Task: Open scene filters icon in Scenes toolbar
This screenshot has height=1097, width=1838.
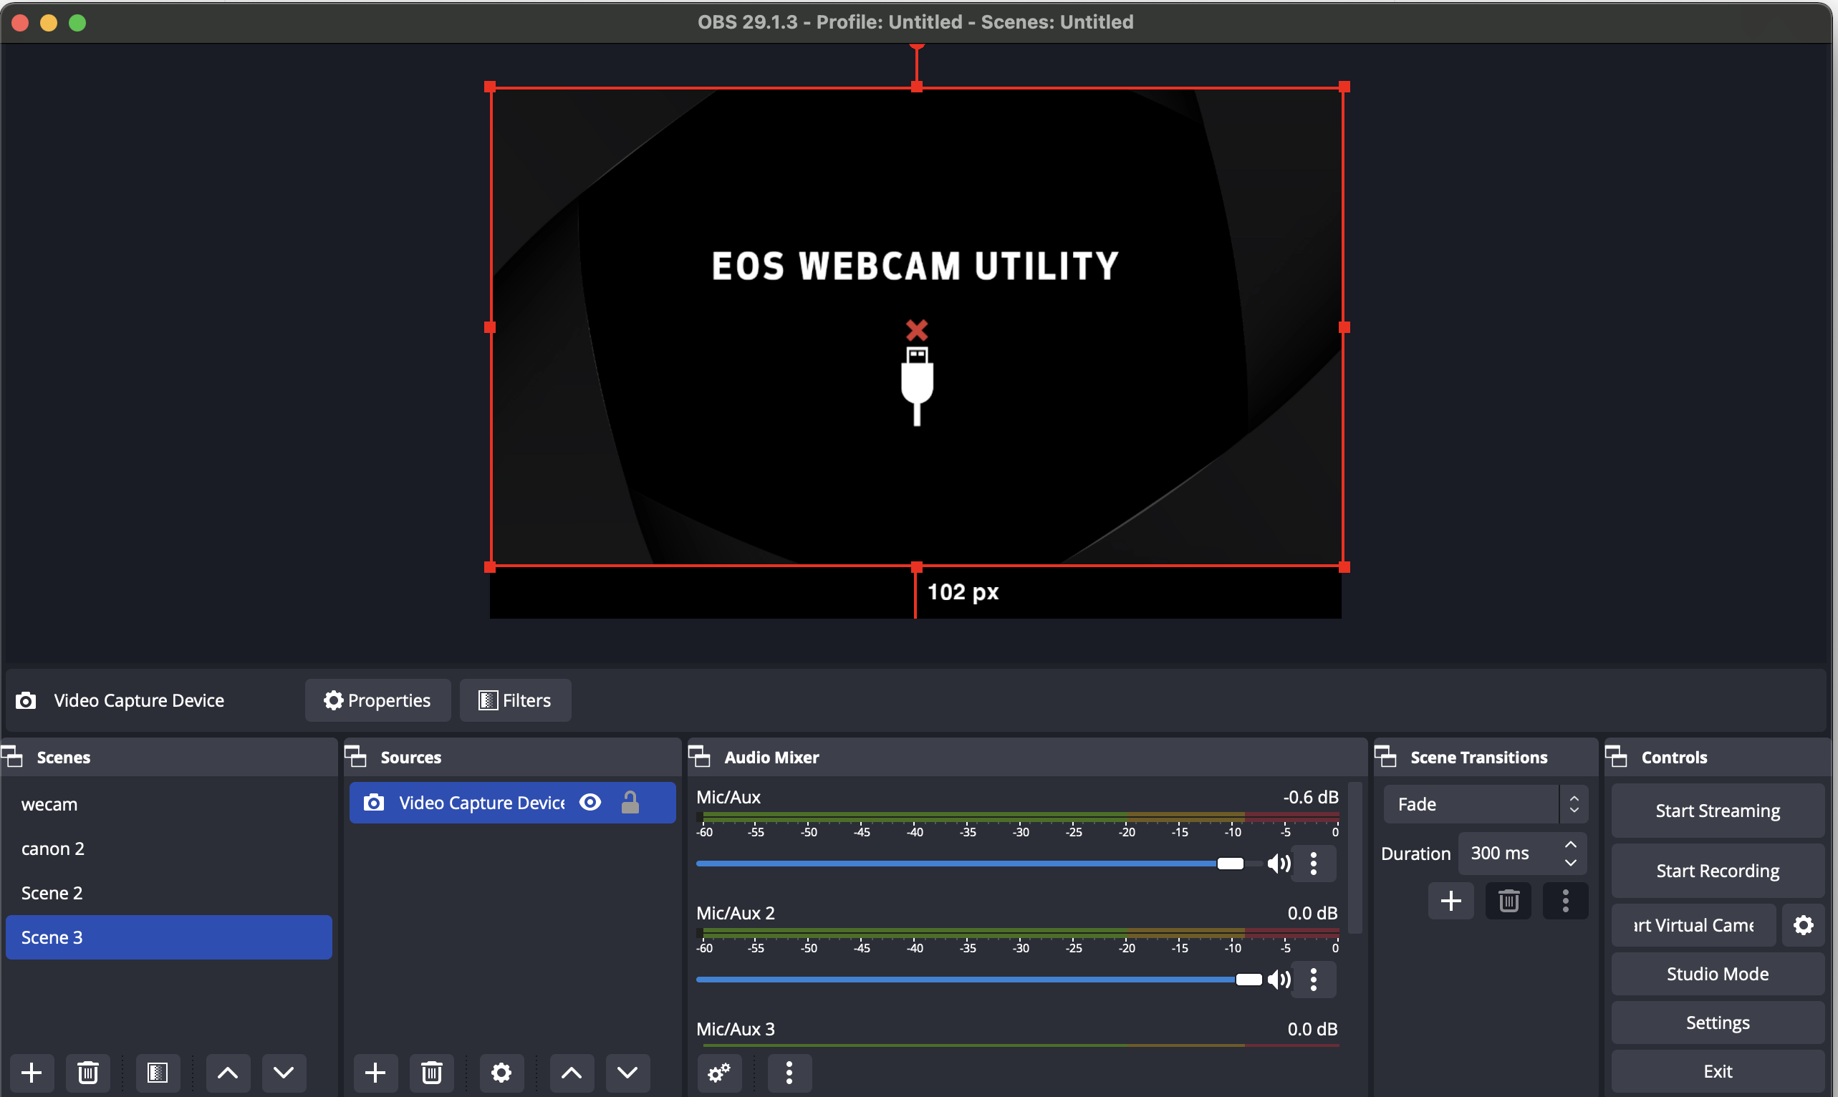Action: tap(158, 1073)
